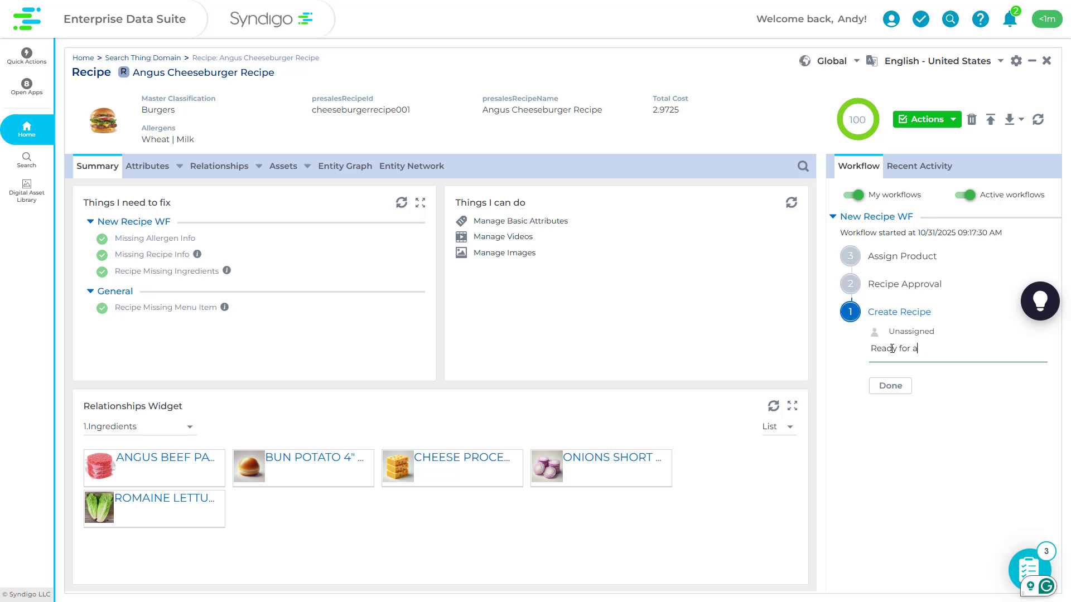Click the Done button in workflow panel

pyautogui.click(x=890, y=385)
